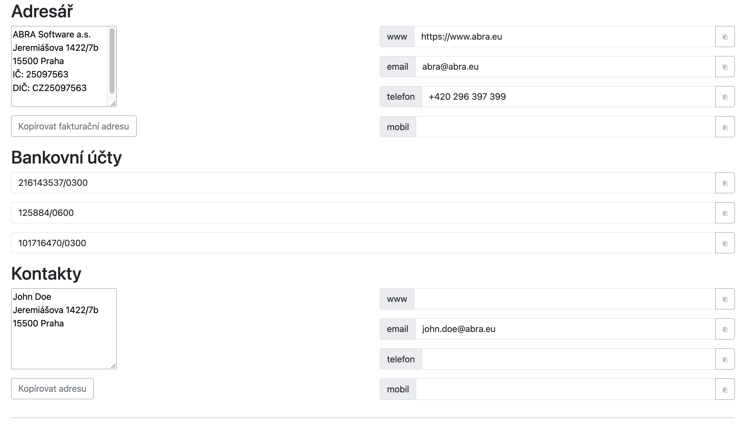Copy the abra@abra.eu email address
This screenshot has width=746, height=441.
(x=725, y=67)
